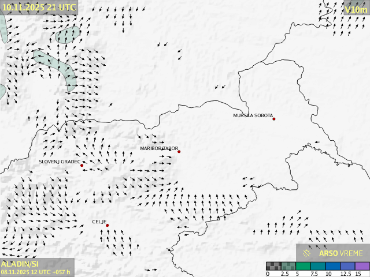The width and height of the screenshot is (370, 277).
Task: Click the Maribor red city marker
Action: (x=179, y=152)
